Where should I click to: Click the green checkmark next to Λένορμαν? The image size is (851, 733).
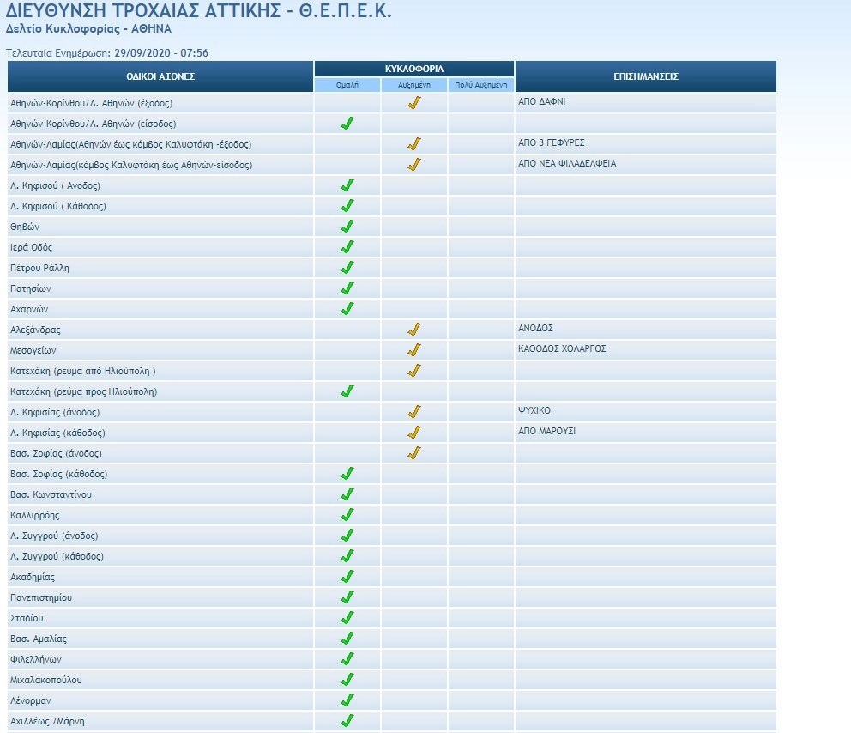coord(347,700)
